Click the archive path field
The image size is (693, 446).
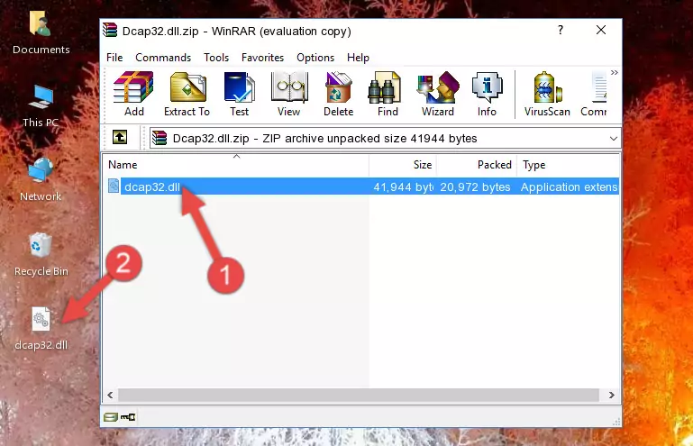tap(385, 139)
